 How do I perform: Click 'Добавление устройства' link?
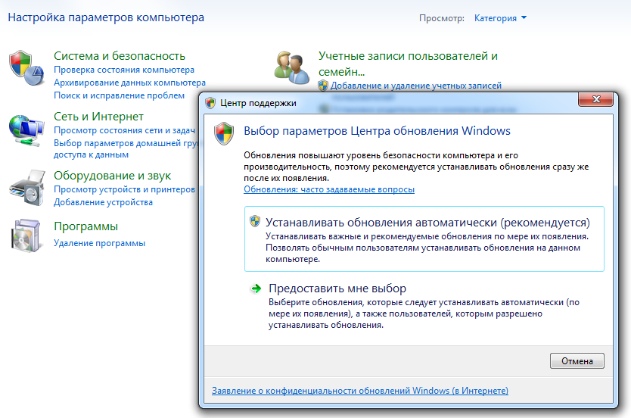(x=104, y=202)
